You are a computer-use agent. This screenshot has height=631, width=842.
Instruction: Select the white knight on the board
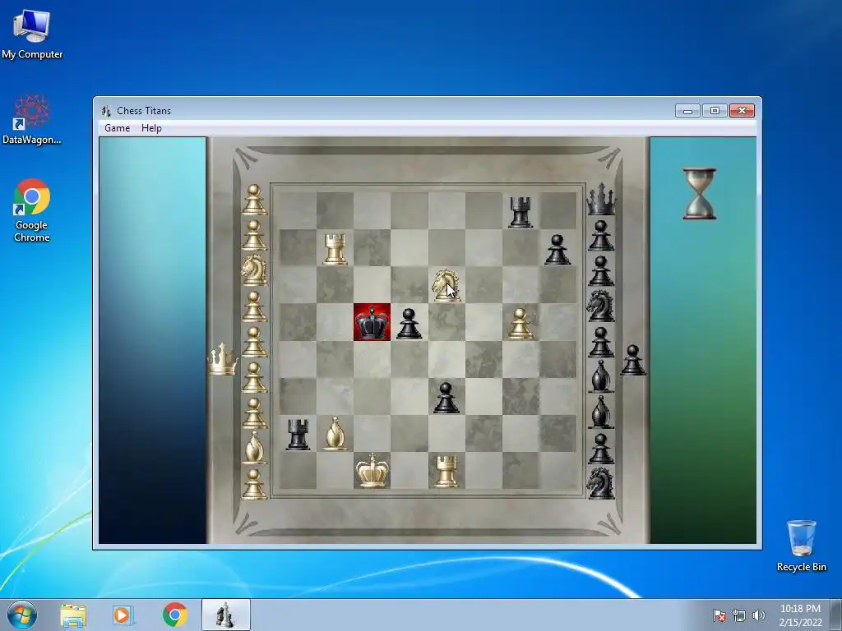coord(446,285)
